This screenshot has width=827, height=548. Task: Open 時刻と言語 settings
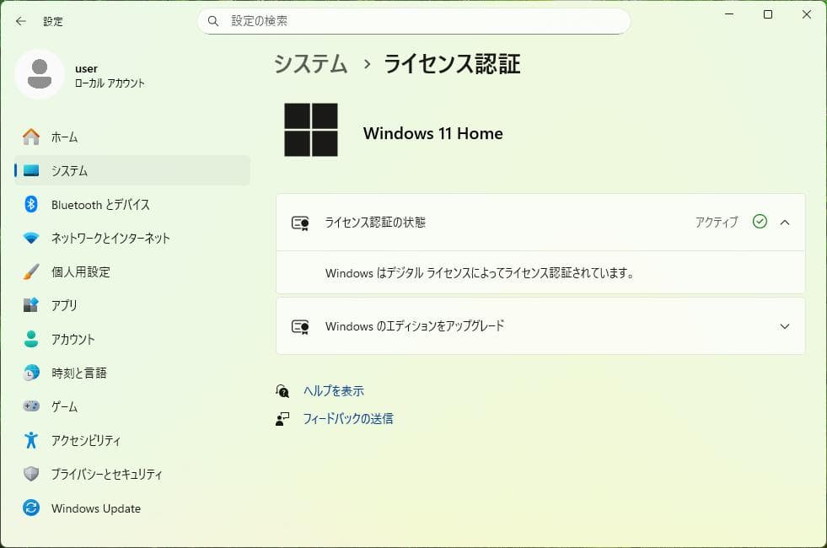coord(132,373)
